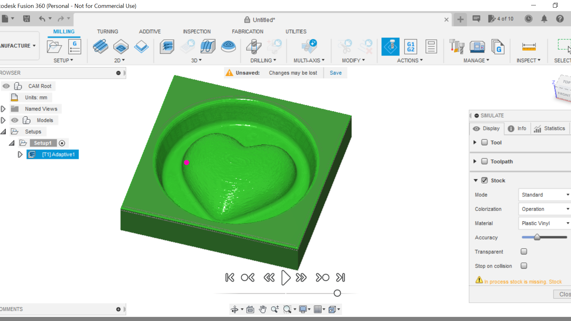Image resolution: width=571 pixels, height=321 pixels.
Task: Add a new design tab
Action: click(460, 19)
